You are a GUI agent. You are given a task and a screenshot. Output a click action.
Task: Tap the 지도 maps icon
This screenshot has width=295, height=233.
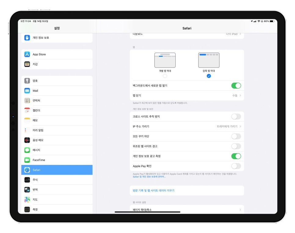pos(27,199)
